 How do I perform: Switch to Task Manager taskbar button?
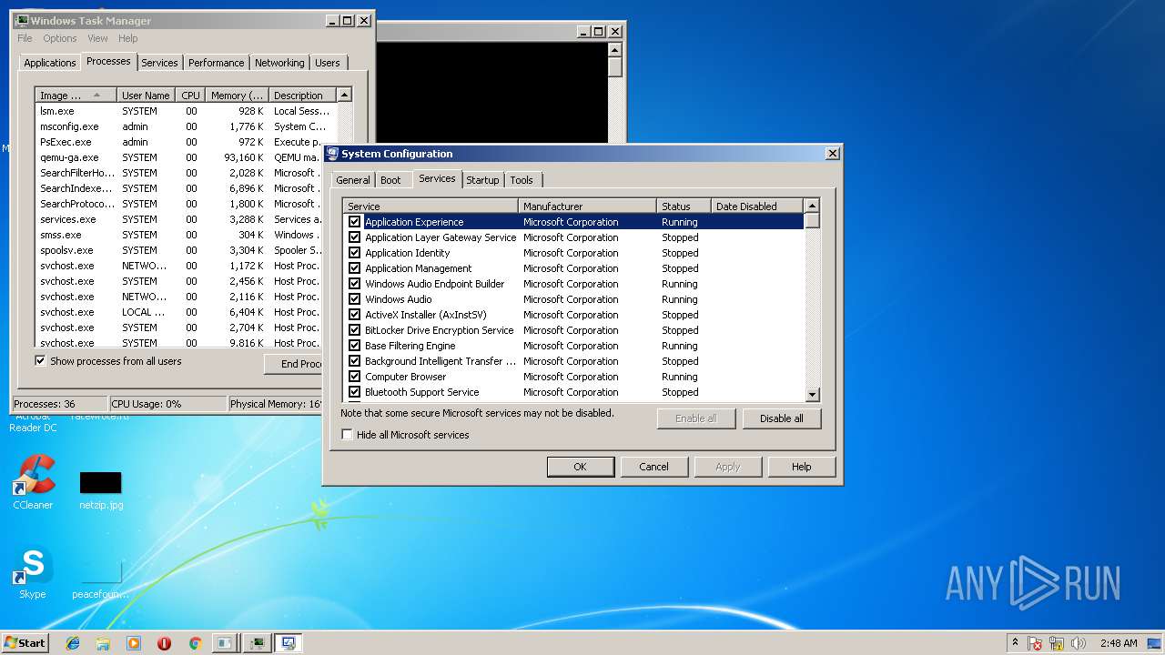pyautogui.click(x=257, y=643)
